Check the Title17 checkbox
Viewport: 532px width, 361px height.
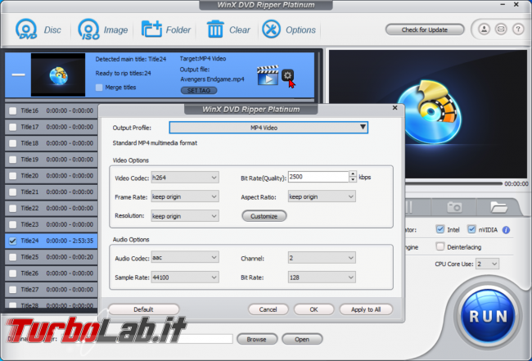pyautogui.click(x=12, y=127)
